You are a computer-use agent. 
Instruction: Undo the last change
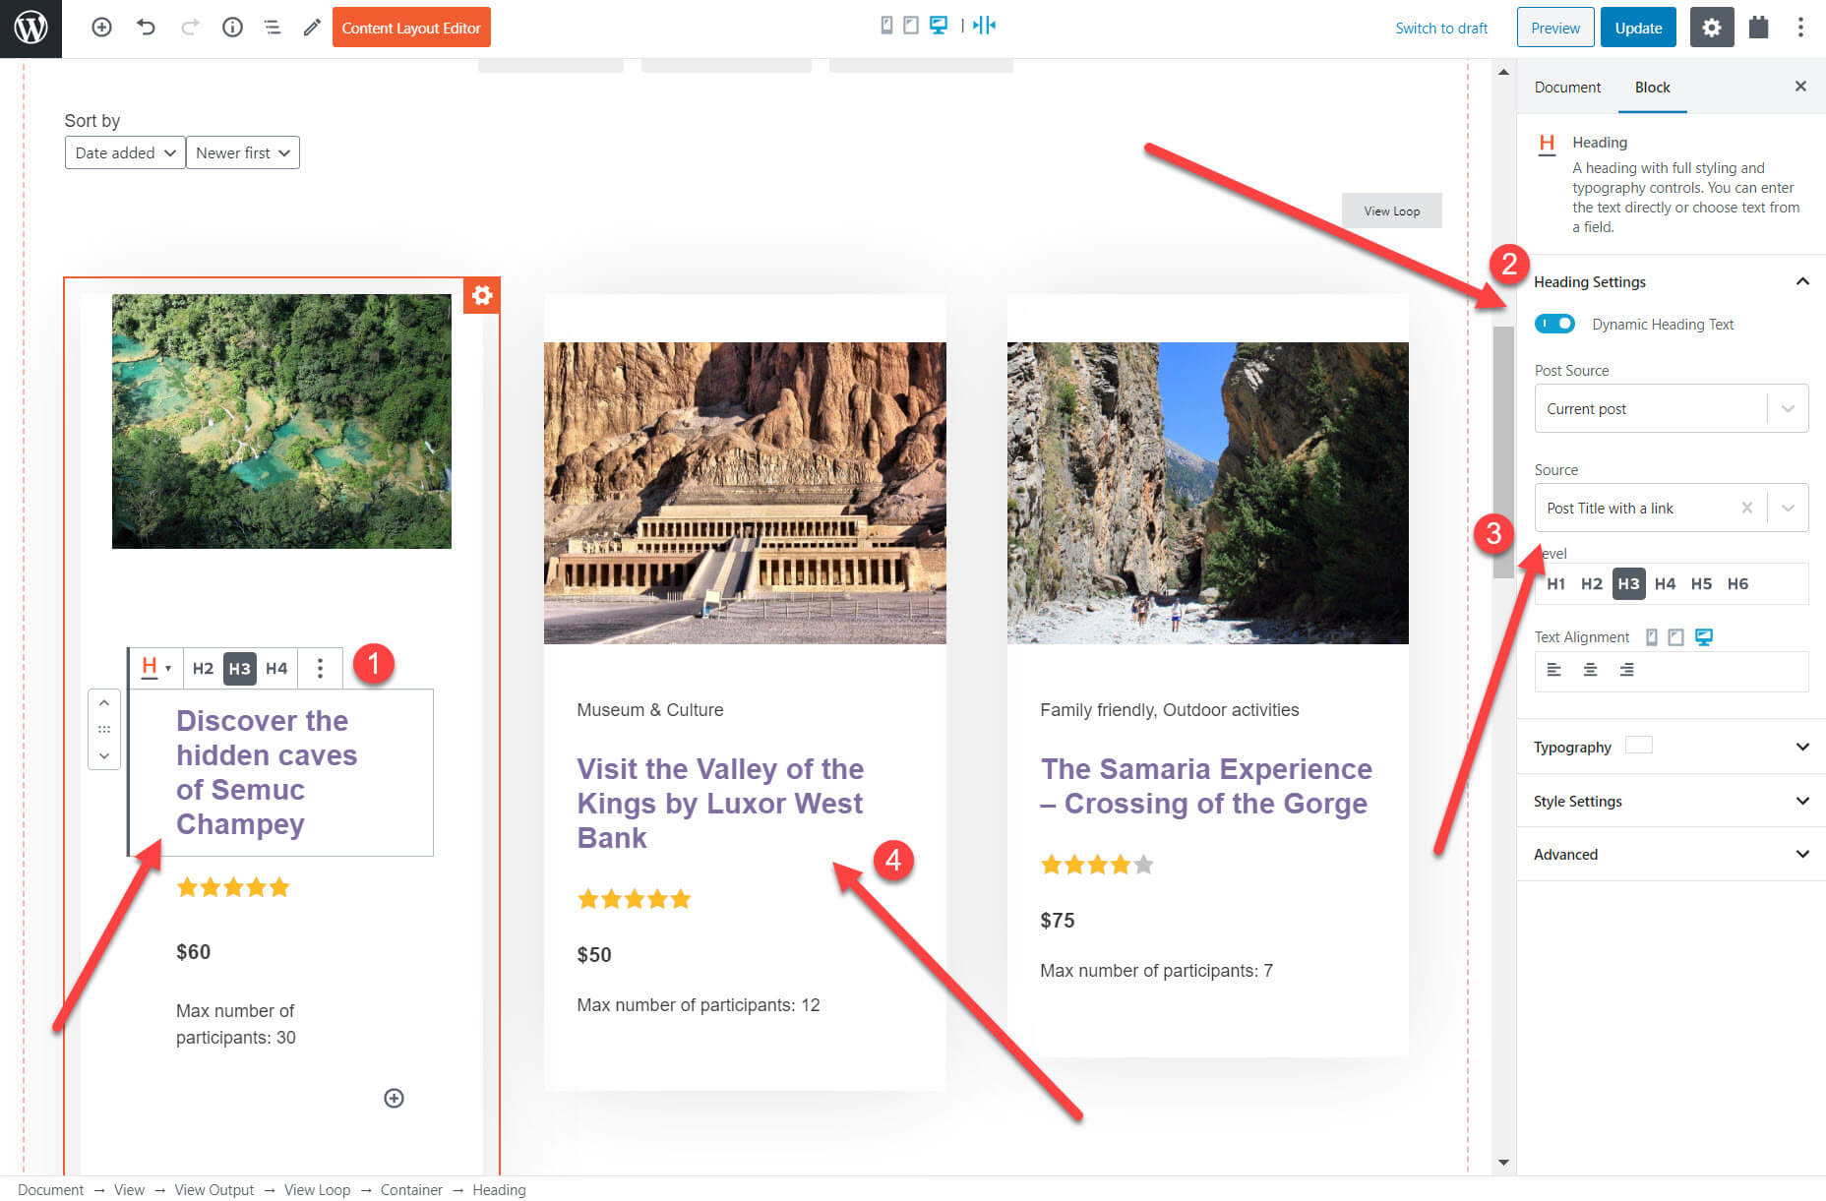pyautogui.click(x=146, y=28)
